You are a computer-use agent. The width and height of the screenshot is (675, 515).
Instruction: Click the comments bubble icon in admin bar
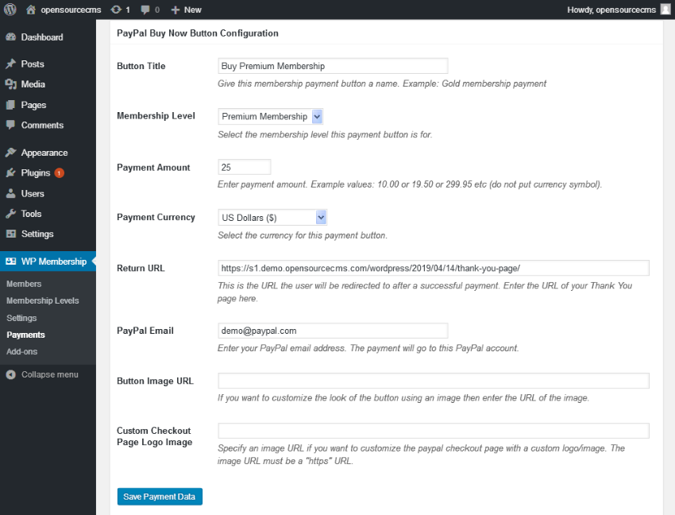(145, 10)
